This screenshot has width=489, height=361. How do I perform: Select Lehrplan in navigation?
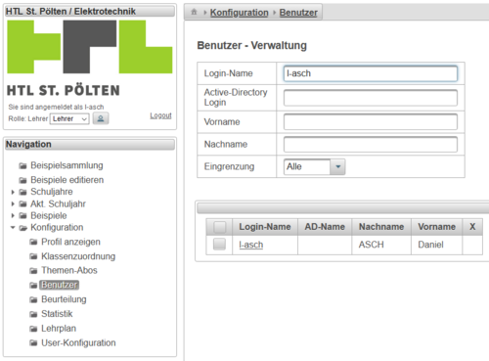(59, 329)
